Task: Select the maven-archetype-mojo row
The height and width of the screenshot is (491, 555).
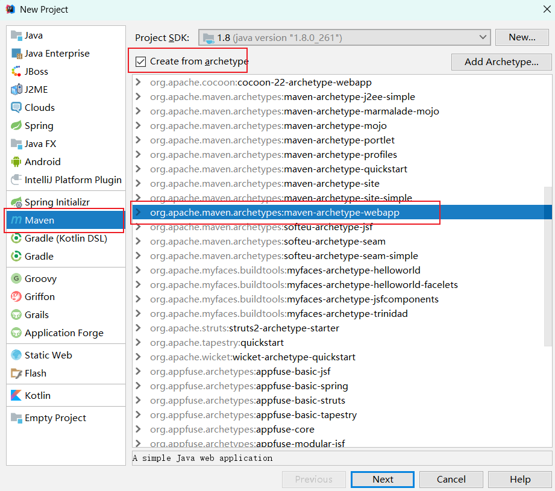Action: (342, 125)
